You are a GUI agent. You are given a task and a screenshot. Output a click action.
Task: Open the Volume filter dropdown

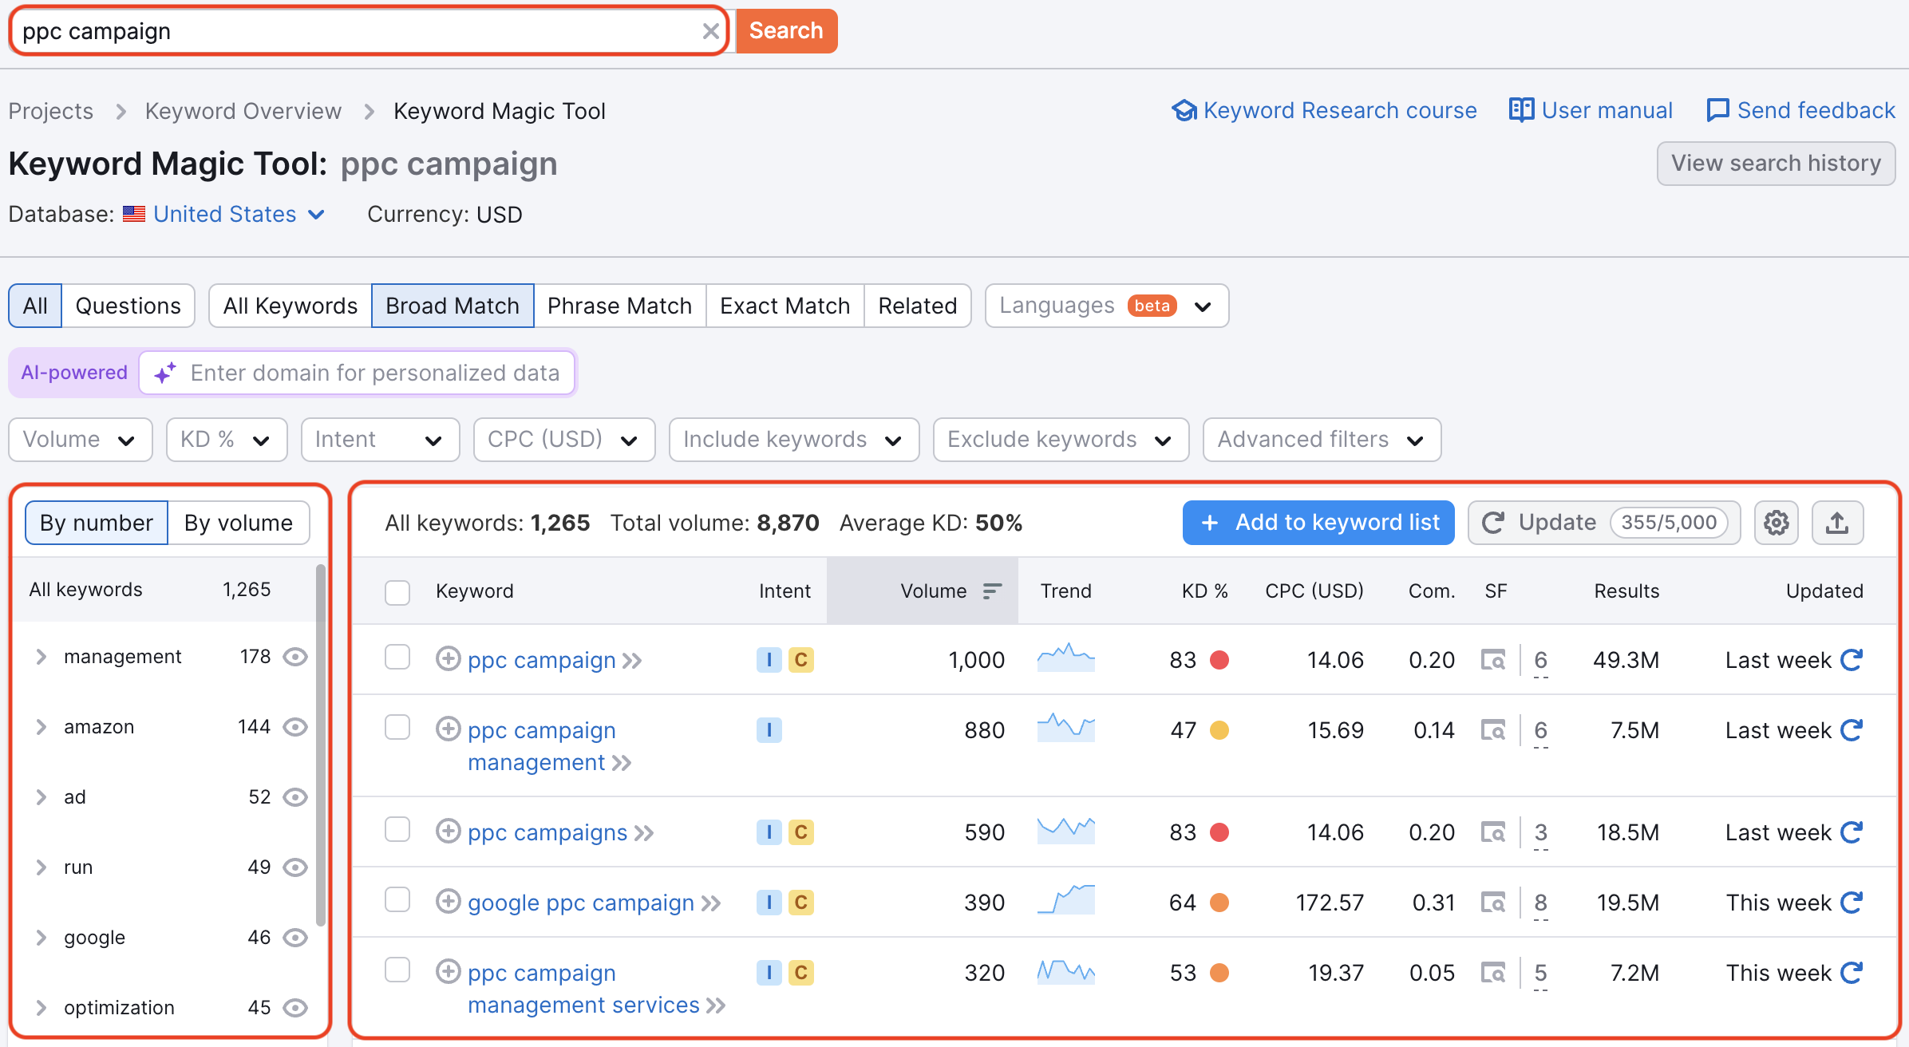80,440
